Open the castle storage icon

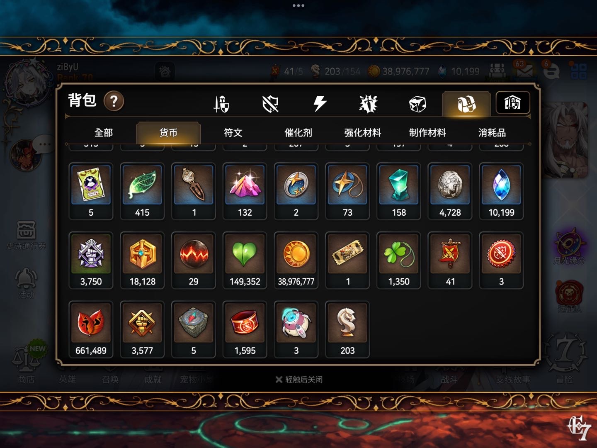[x=513, y=102]
